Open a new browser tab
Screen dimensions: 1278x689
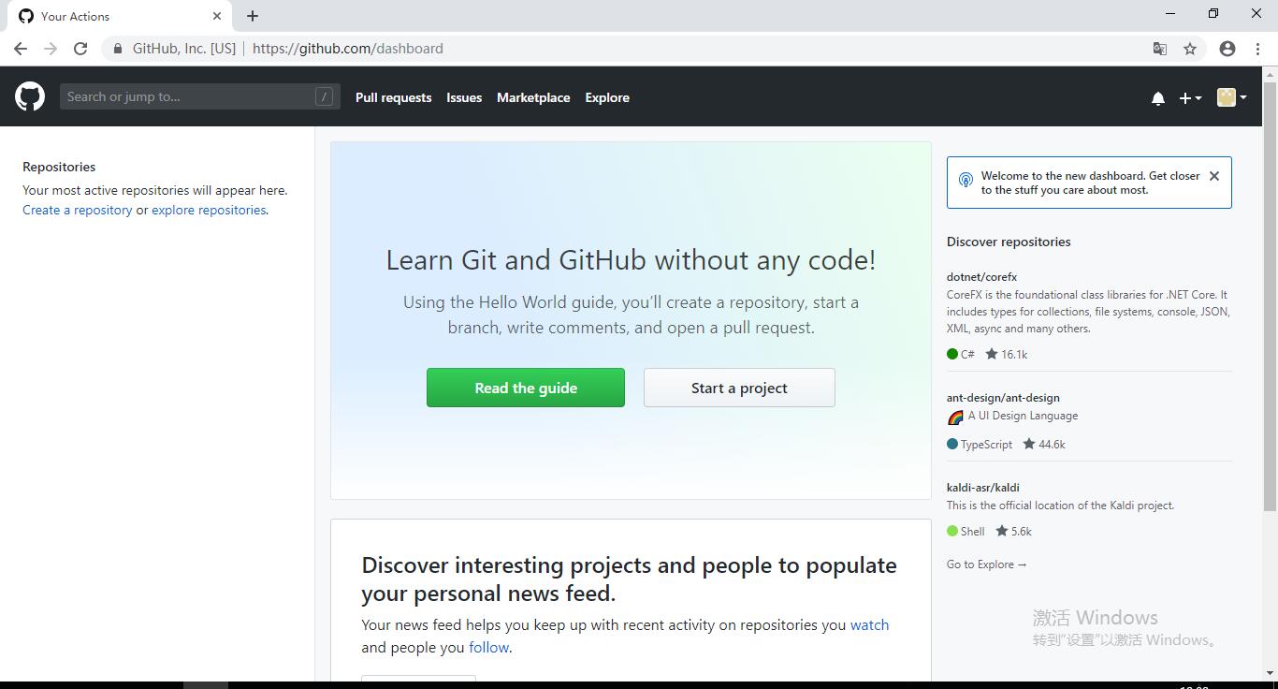[253, 16]
